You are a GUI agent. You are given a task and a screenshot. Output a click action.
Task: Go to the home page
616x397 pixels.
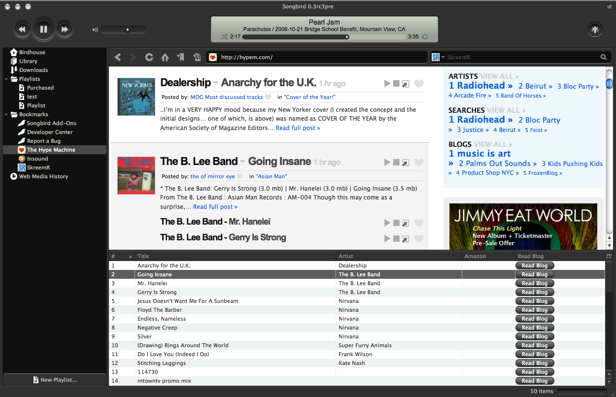165,57
